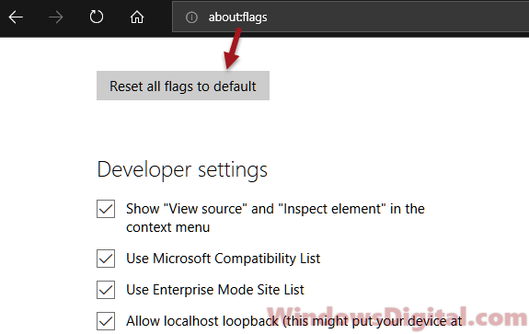The width and height of the screenshot is (529, 334).
Task: Refresh the page with the reload icon
Action: [x=97, y=17]
